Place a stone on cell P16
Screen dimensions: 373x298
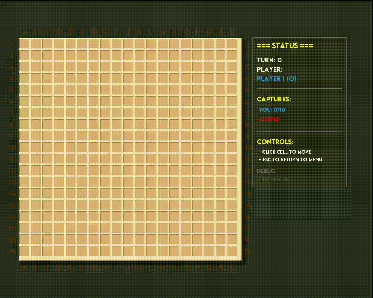tap(197, 216)
